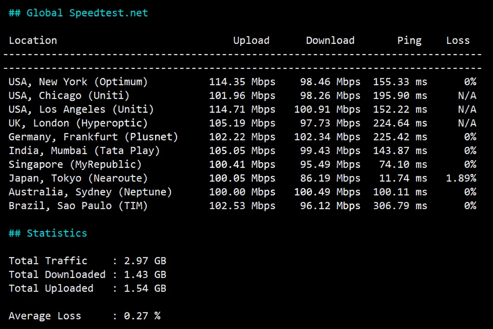The width and height of the screenshot is (493, 329).
Task: Select the Download column header
Action: point(330,40)
